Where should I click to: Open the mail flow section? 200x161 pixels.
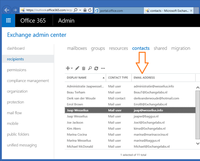pyautogui.click(x=14, y=113)
